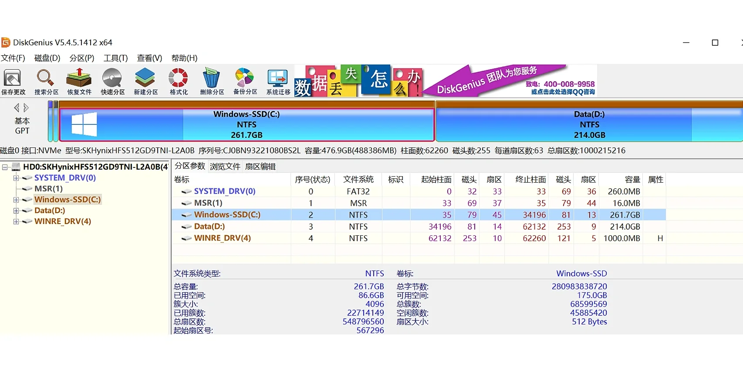The image size is (743, 371).
Task: Click the starting sector value 567296
Action: 370,331
